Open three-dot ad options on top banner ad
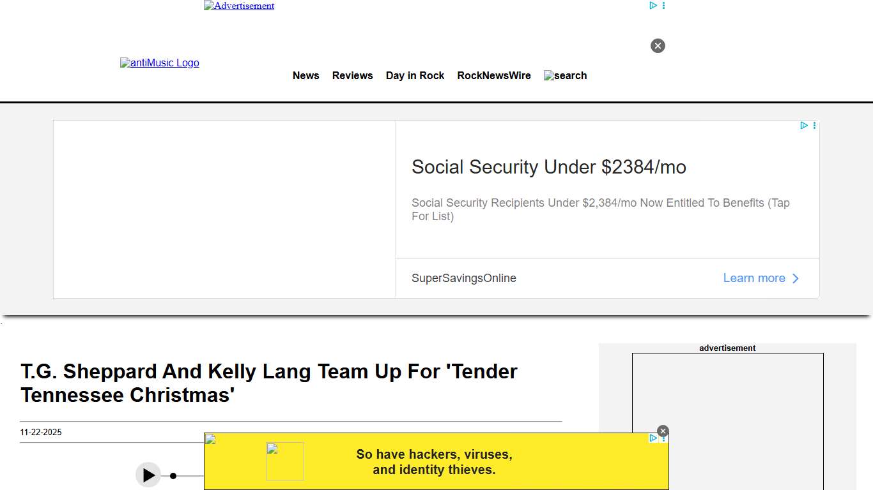 [663, 6]
